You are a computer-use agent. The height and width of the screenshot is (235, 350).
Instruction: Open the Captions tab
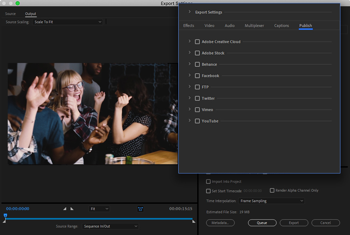281,26
